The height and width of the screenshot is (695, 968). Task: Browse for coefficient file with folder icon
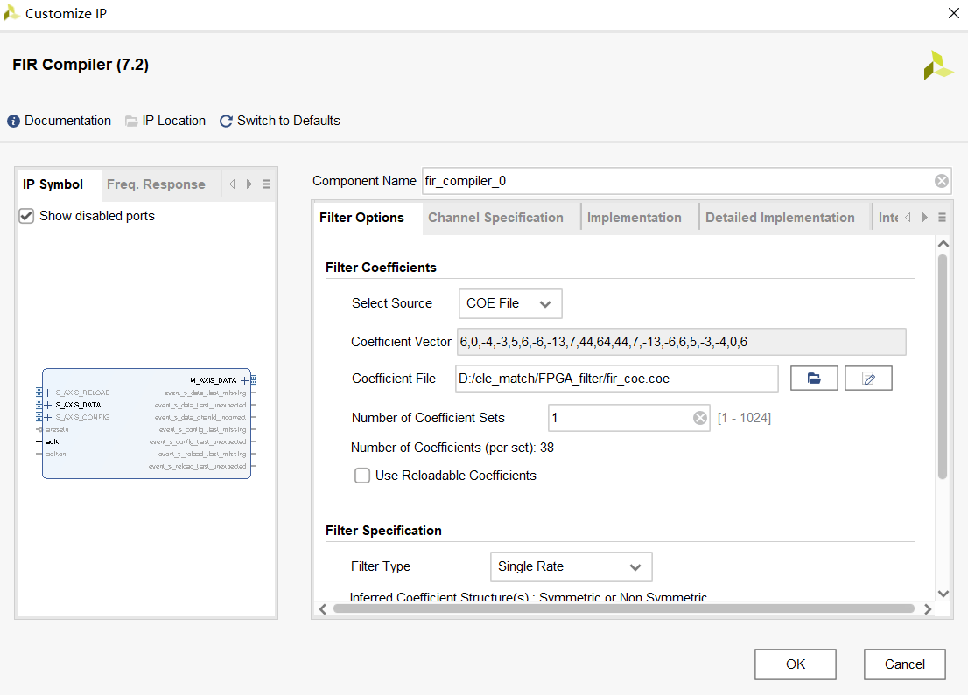pos(814,379)
